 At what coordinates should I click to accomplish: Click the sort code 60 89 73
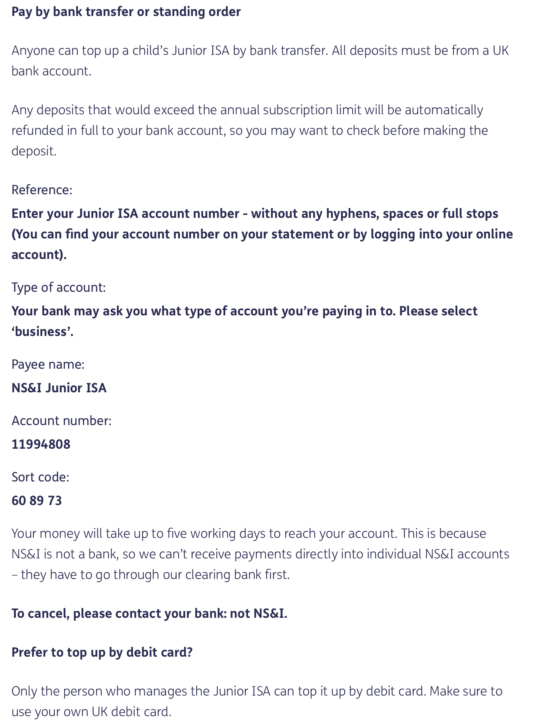tap(37, 500)
